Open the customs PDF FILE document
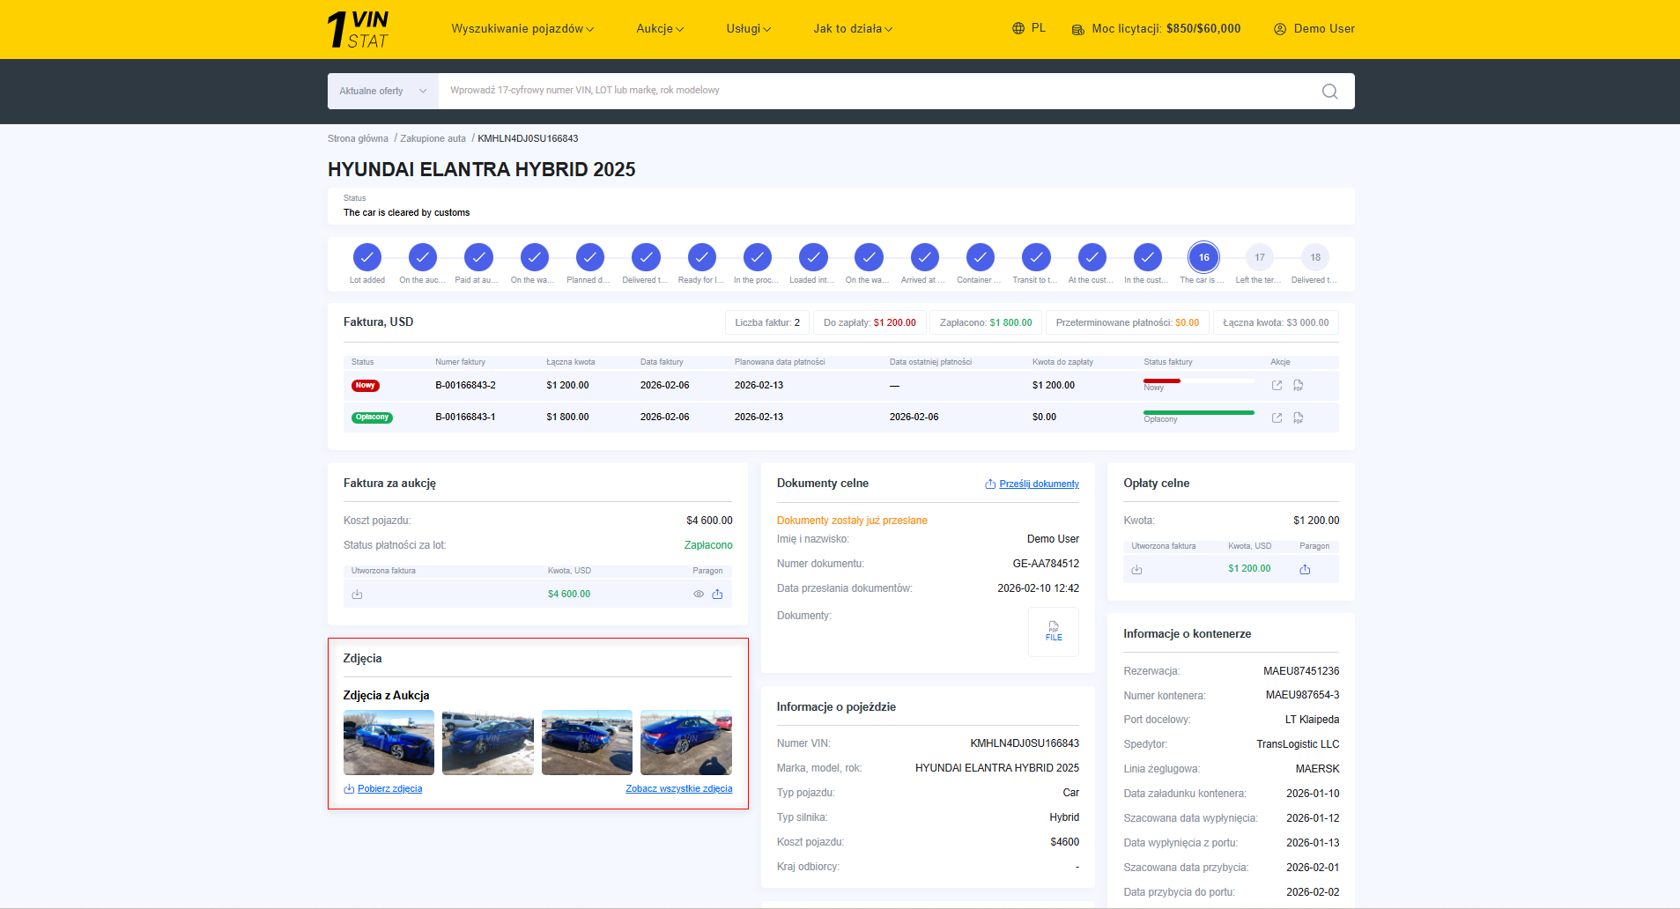This screenshot has width=1680, height=909. pyautogui.click(x=1054, y=632)
